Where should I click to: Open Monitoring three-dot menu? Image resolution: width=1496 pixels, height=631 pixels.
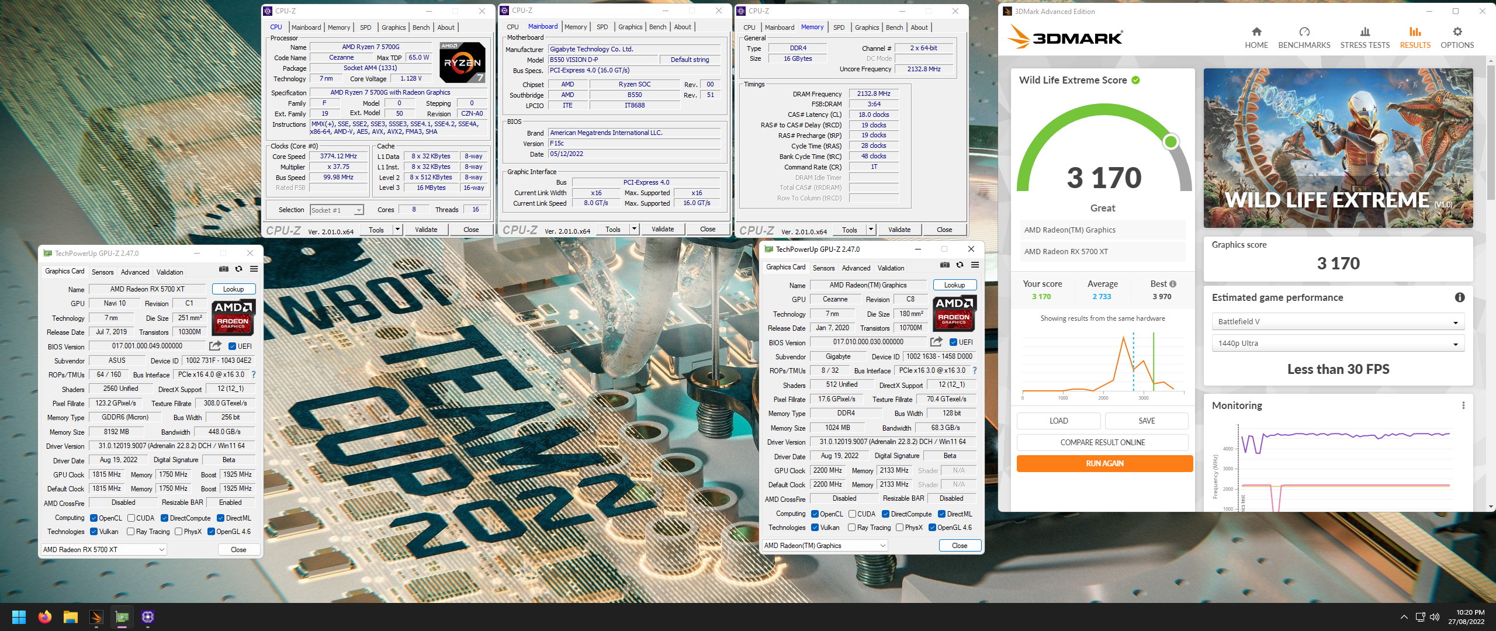pos(1463,405)
